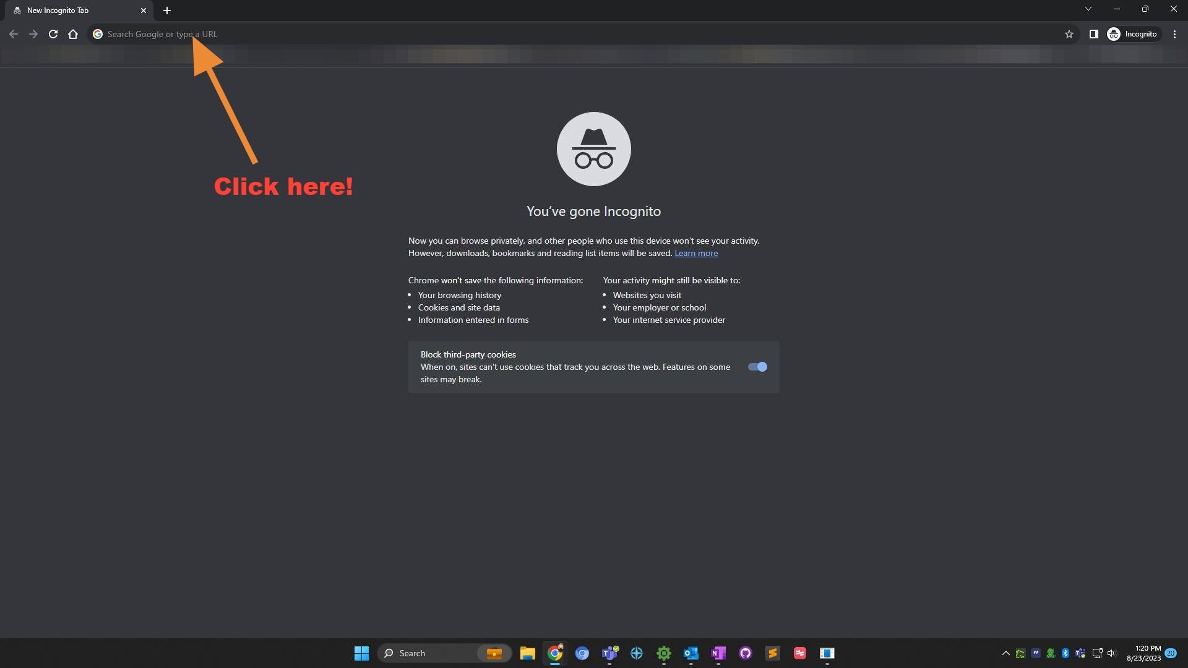The image size is (1188, 668).
Task: Click "Cookies and site data" list item
Action: click(x=459, y=307)
